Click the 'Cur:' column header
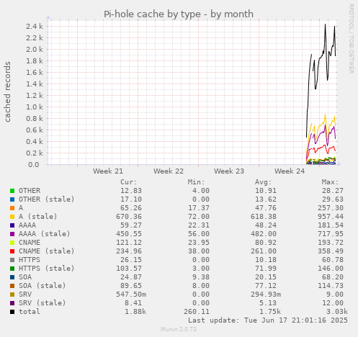Image resolution: width=358 pixels, height=337 pixels. 129,182
